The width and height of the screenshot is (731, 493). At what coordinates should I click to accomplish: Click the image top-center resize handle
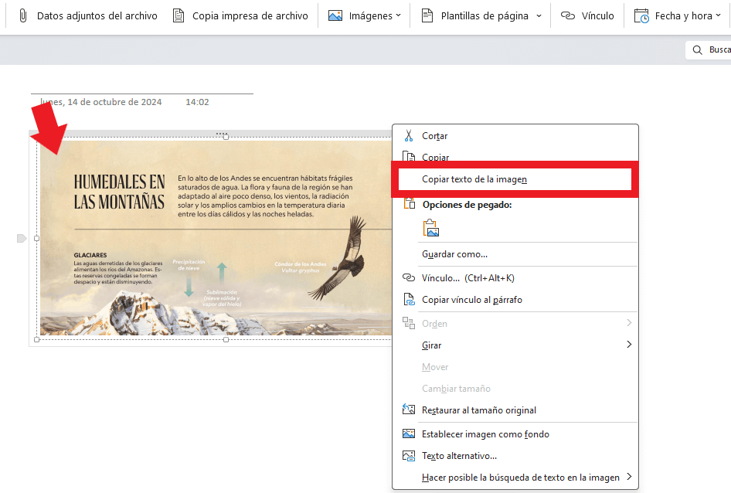tap(226, 137)
